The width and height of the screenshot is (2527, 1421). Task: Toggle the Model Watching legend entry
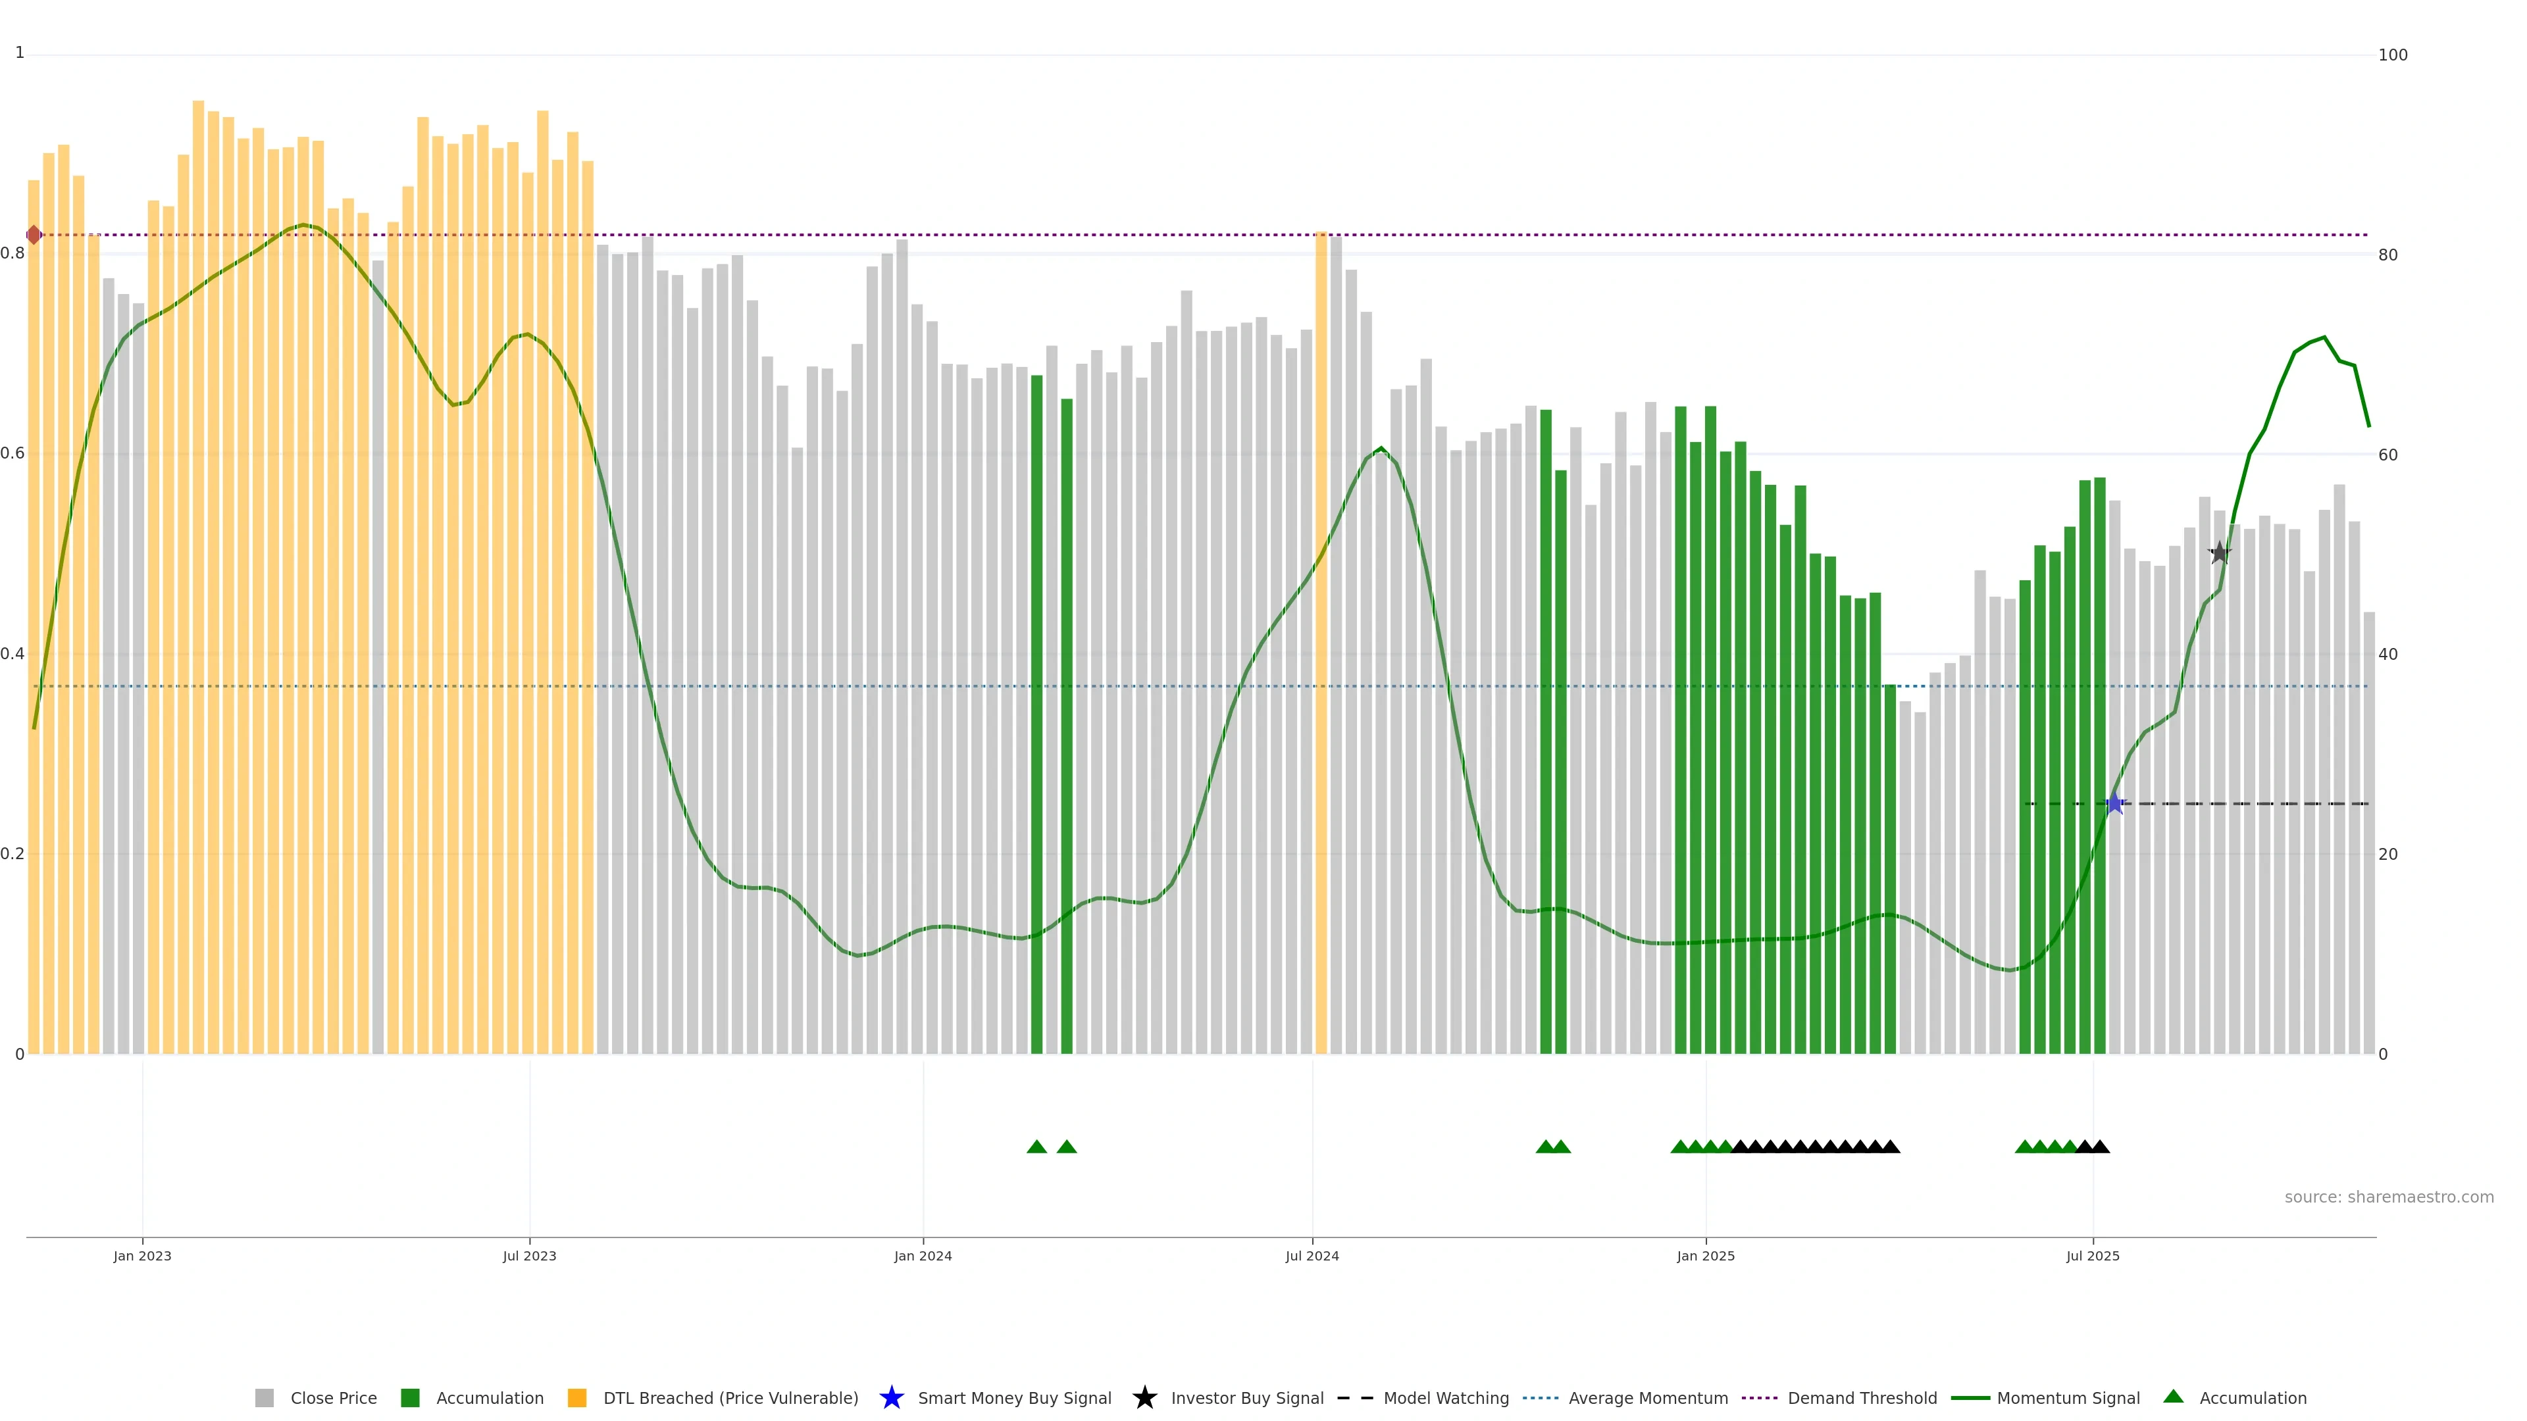coord(1445,1397)
